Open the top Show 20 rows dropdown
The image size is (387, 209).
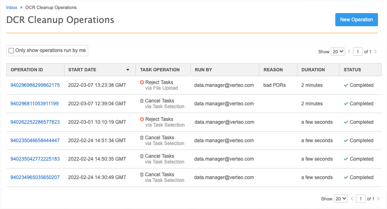pos(338,52)
